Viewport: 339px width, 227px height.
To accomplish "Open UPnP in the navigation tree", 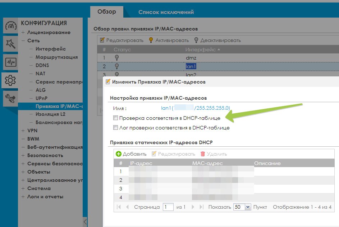I will point(41,98).
